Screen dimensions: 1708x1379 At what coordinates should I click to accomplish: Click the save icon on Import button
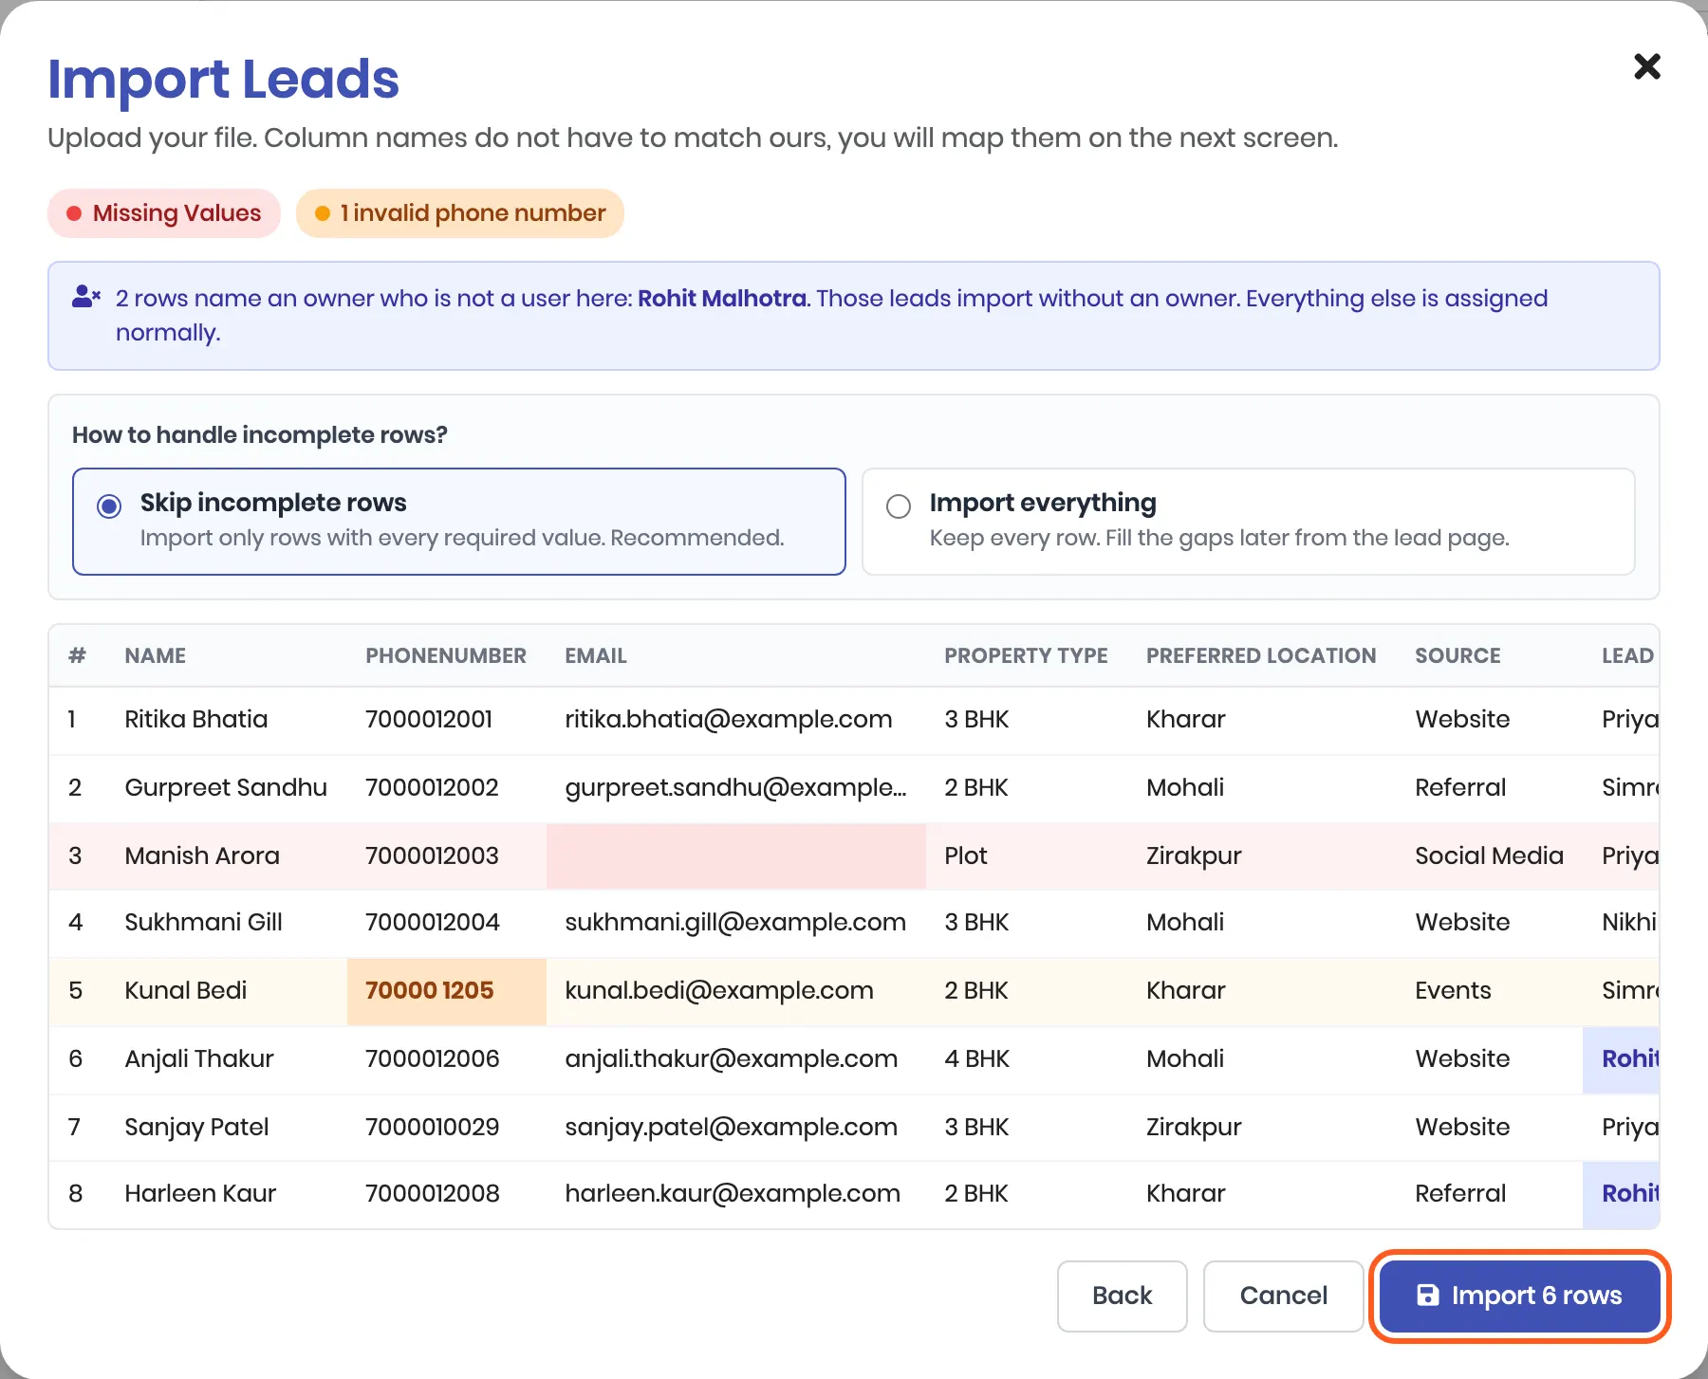[x=1427, y=1295]
